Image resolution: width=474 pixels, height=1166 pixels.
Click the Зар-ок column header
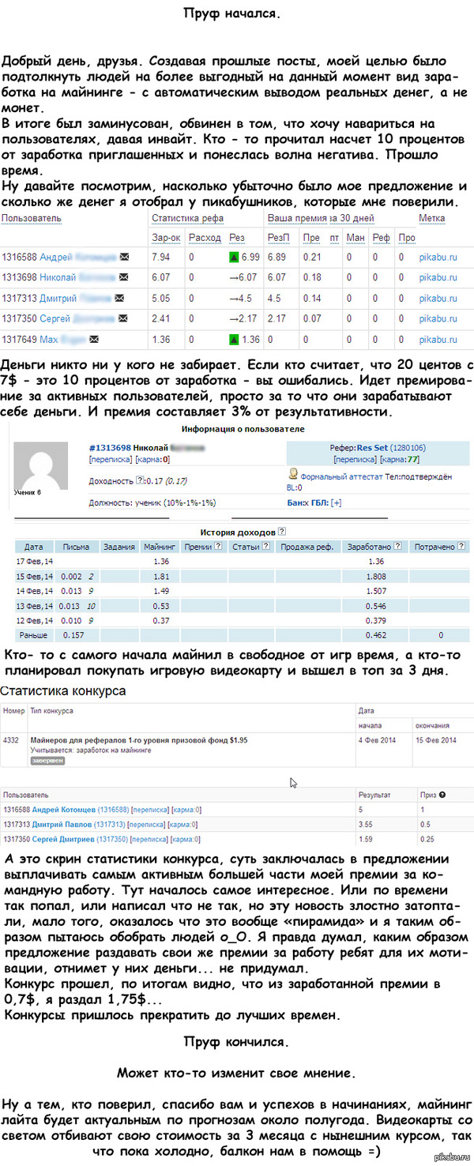tap(166, 237)
